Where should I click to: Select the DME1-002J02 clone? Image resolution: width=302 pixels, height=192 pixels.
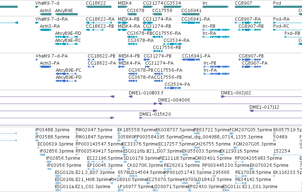click(262, 97)
